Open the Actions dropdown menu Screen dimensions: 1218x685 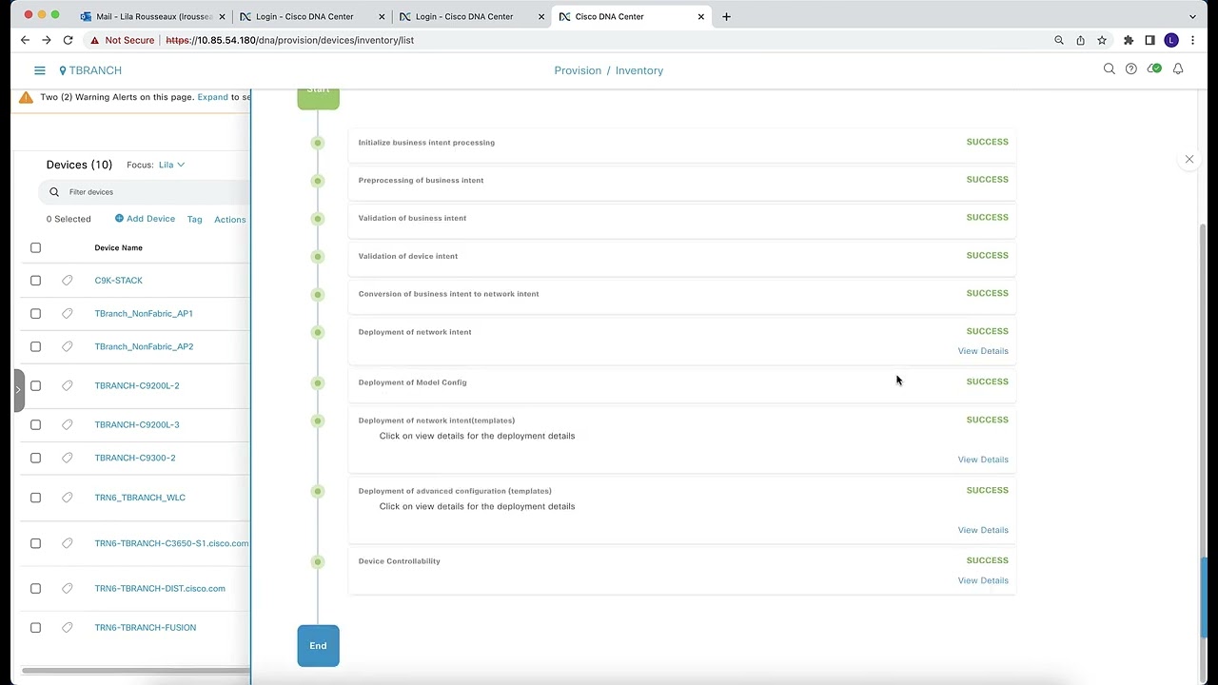click(x=230, y=220)
